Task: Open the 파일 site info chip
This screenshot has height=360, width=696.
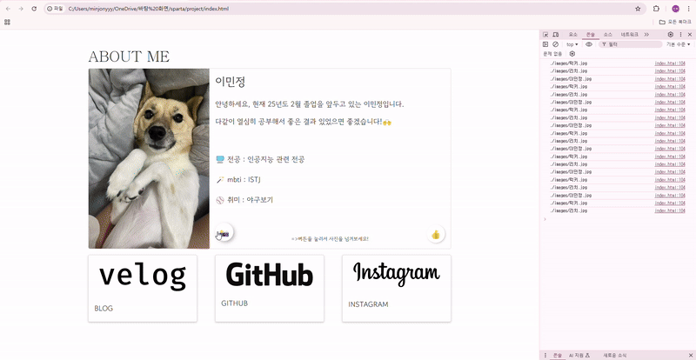Action: point(55,9)
